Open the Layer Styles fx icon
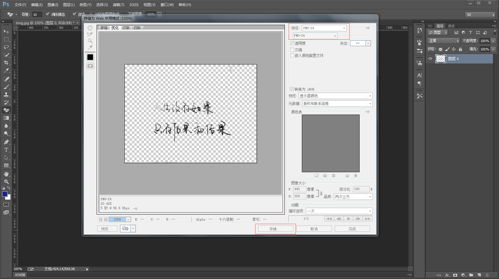This screenshot has height=279, width=499. pyautogui.click(x=447, y=275)
